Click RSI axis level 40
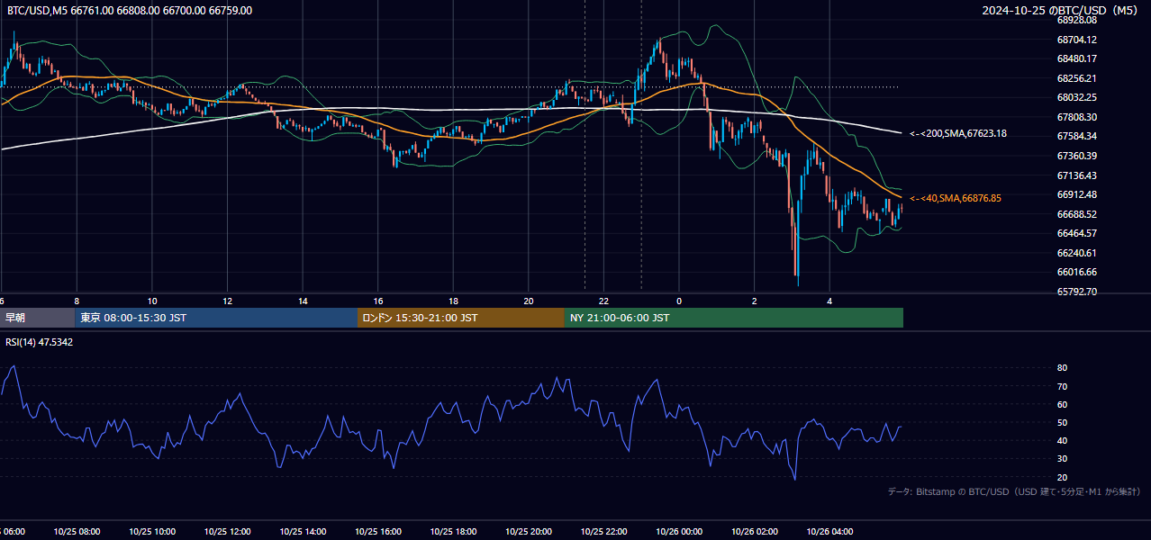The width and height of the screenshot is (1151, 540). [1063, 440]
